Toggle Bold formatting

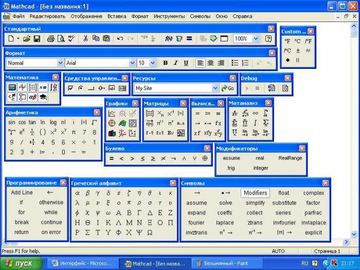165,63
